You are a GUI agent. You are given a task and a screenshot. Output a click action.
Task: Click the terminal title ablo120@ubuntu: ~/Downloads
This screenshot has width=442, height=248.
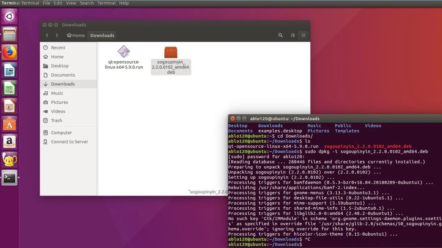(x=285, y=119)
